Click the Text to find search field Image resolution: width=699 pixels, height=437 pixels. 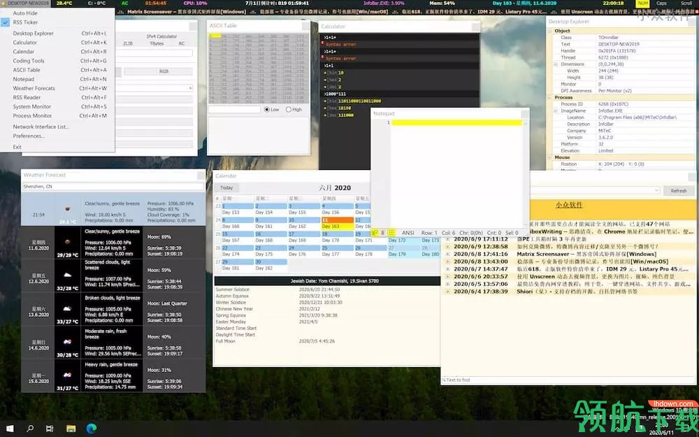click(568, 380)
